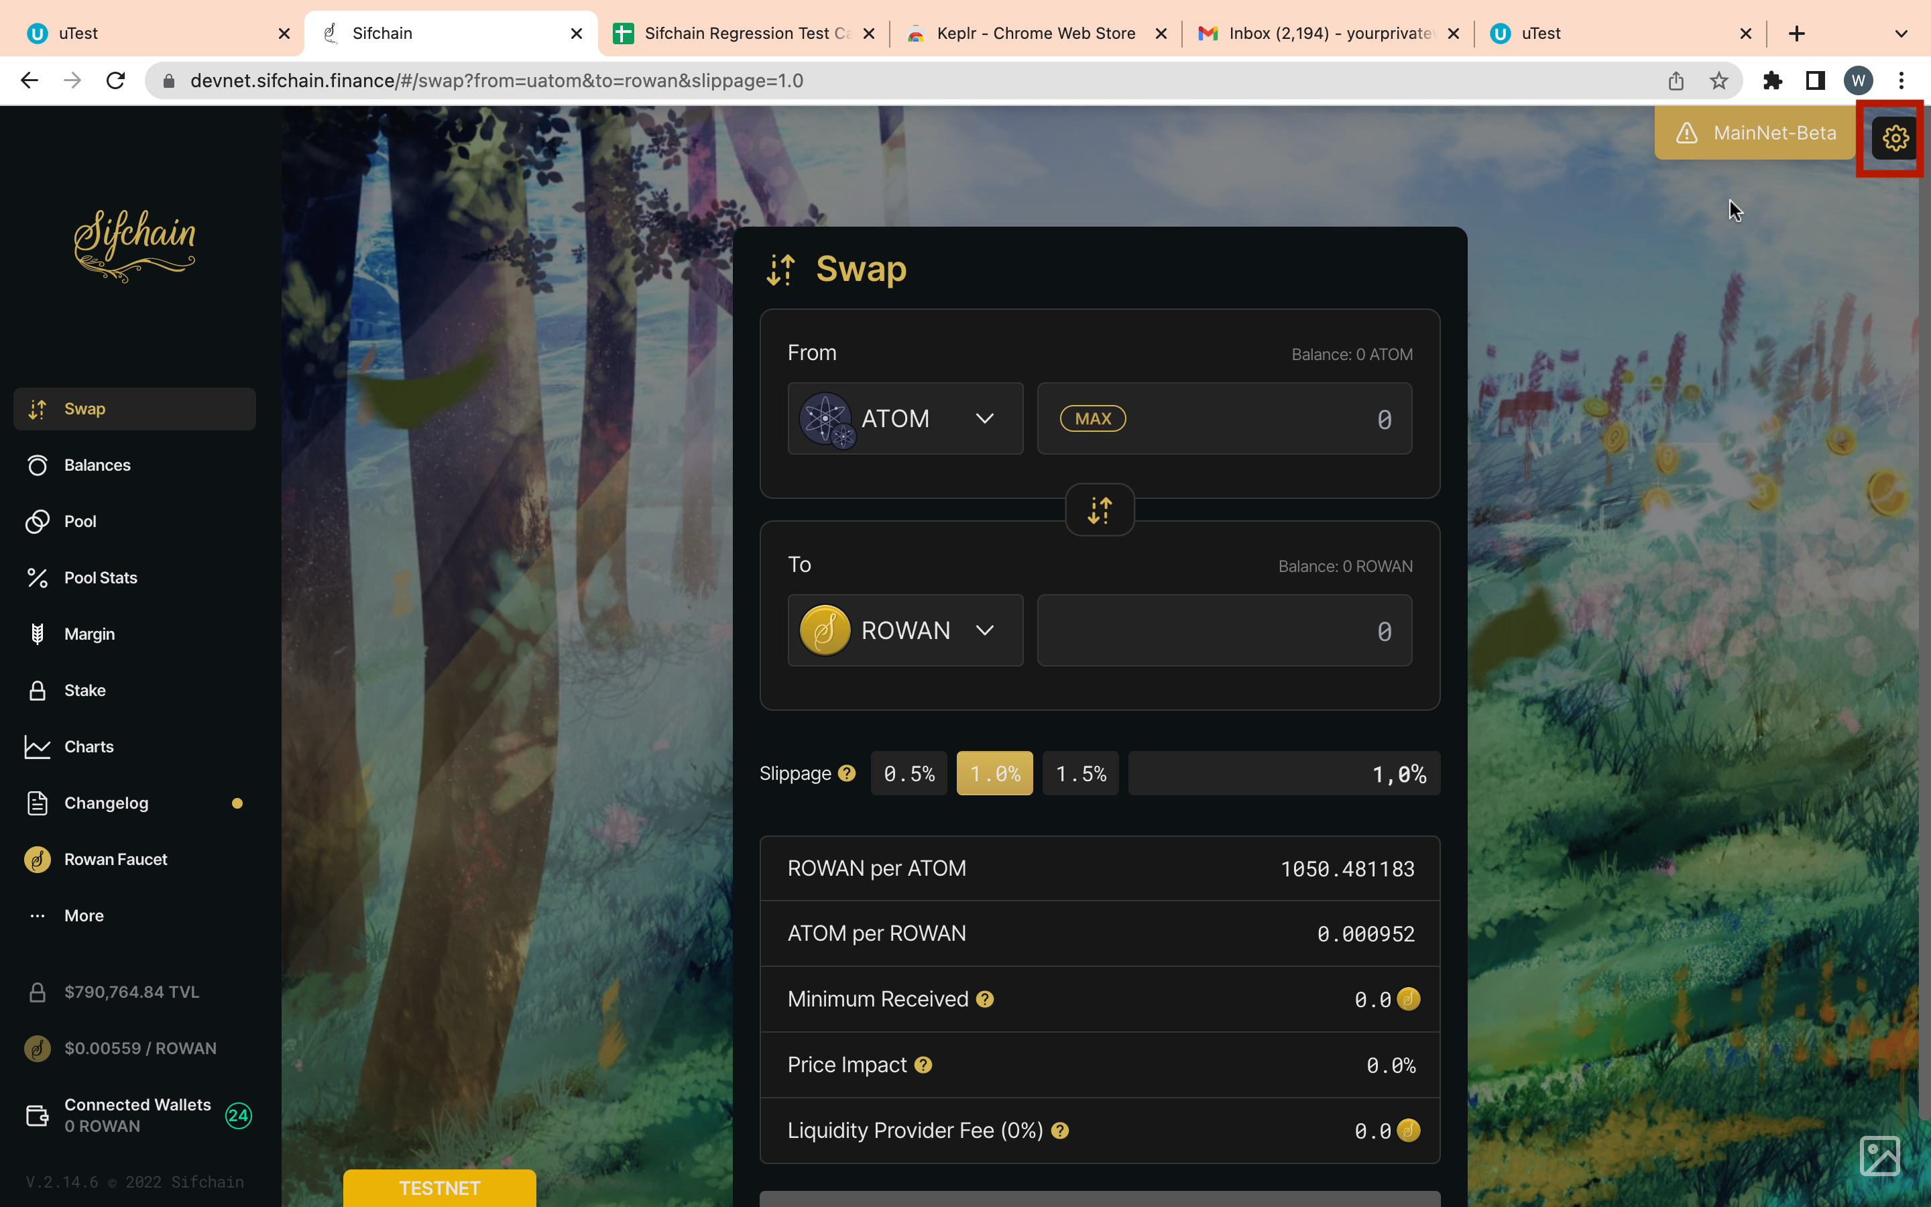Open Chrome three-dot menu

click(x=1901, y=80)
